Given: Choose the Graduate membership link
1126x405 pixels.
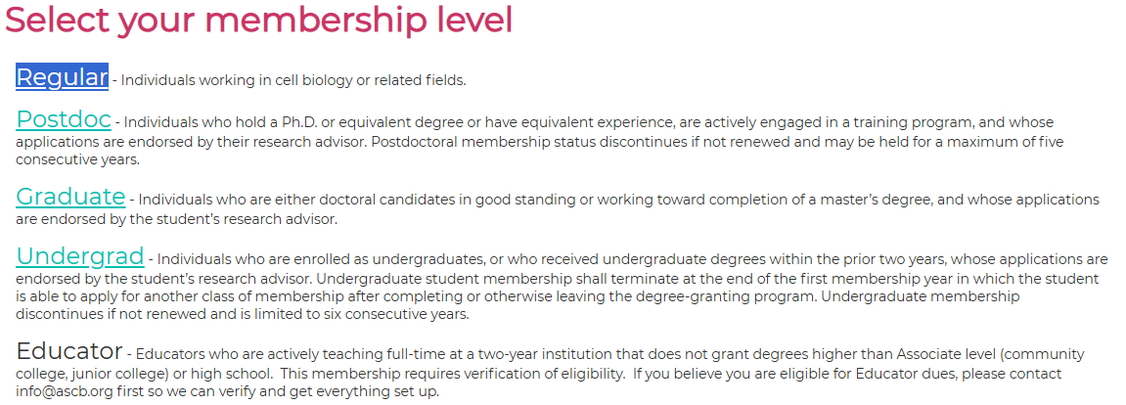Looking at the screenshot, I should (70, 198).
